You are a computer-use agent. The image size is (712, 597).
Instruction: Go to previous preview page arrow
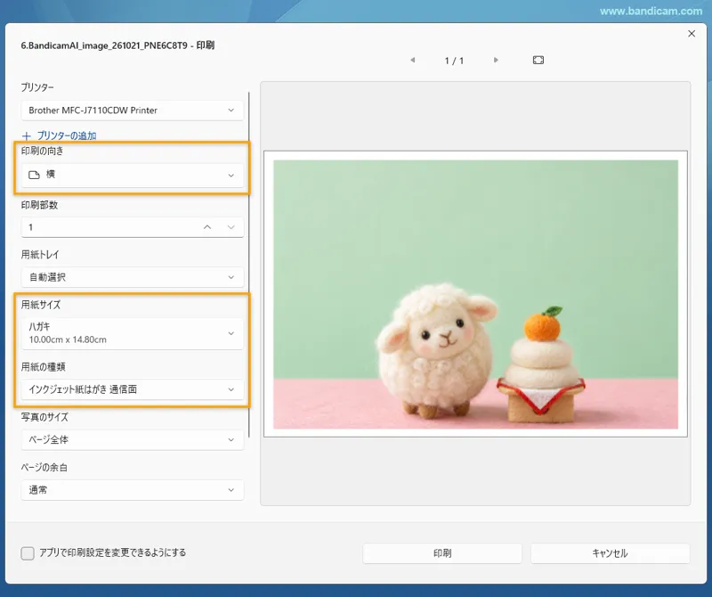(413, 60)
